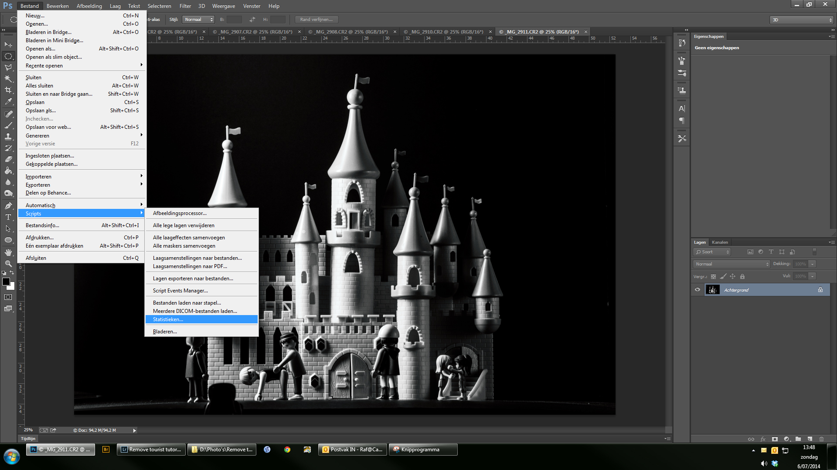Switch to the Kanalen tab
This screenshot has height=470, width=837.
tap(720, 242)
